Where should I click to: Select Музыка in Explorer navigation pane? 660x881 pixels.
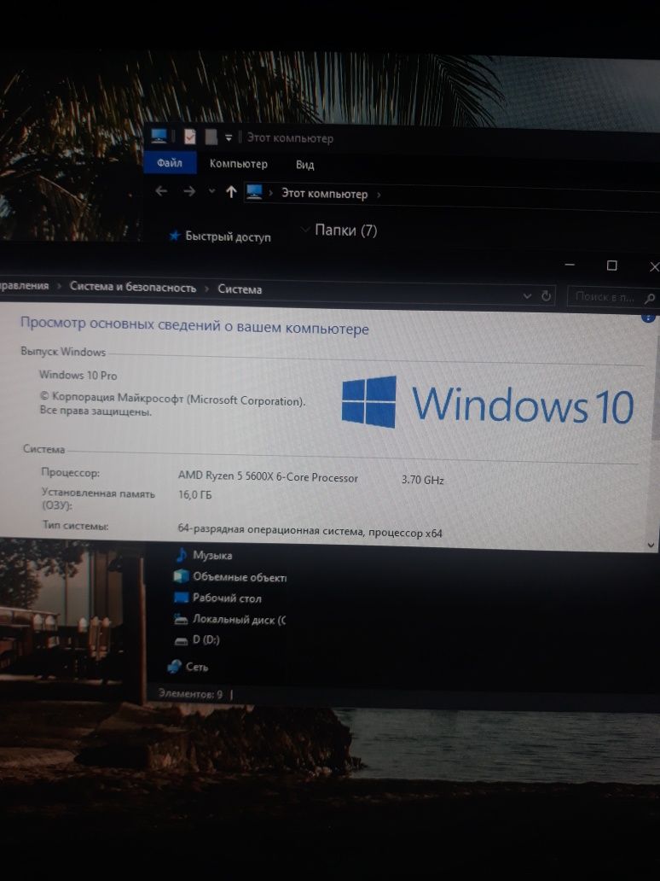click(212, 555)
